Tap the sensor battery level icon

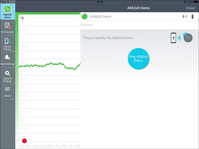pos(193,16)
